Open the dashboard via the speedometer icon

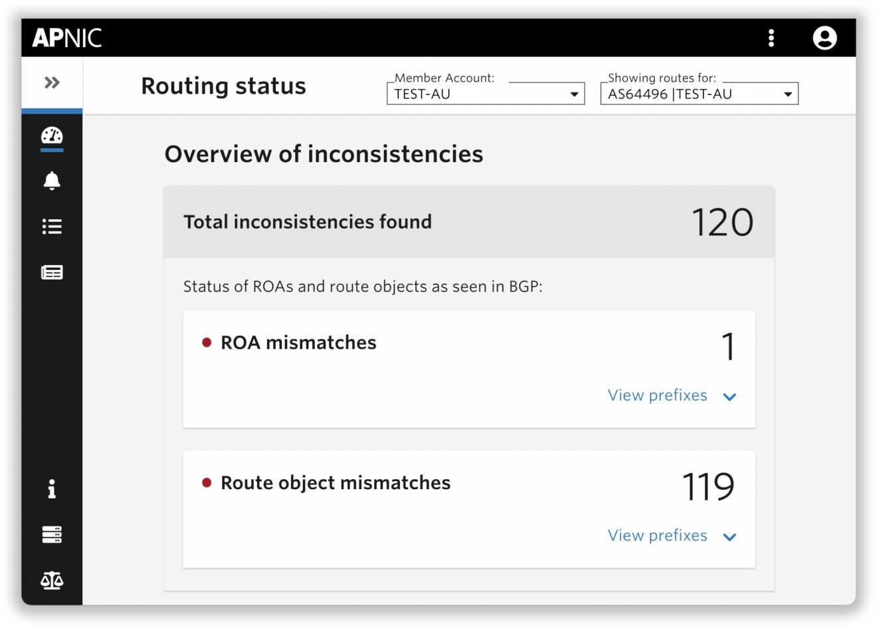[52, 137]
